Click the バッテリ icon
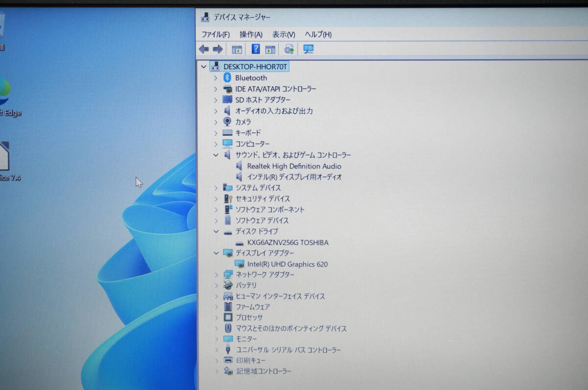This screenshot has width=588, height=390. click(228, 285)
